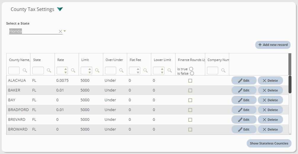
Task: Collapse the County Tax Settings panel arrow
Action: coord(60,9)
